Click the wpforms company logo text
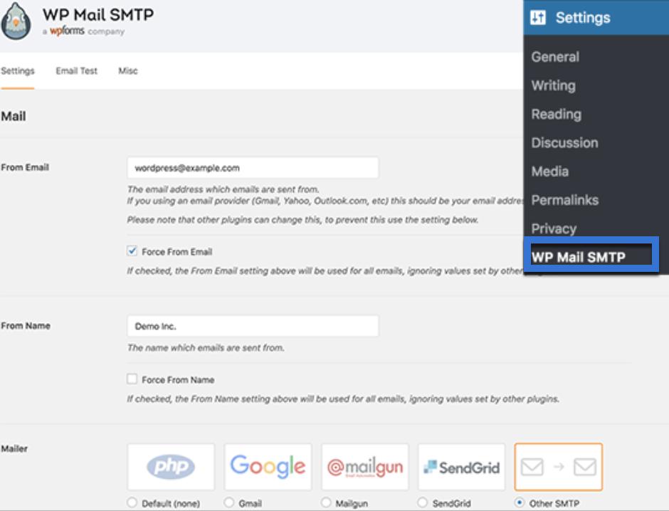Viewport: 669px width, 511px height. point(67,31)
